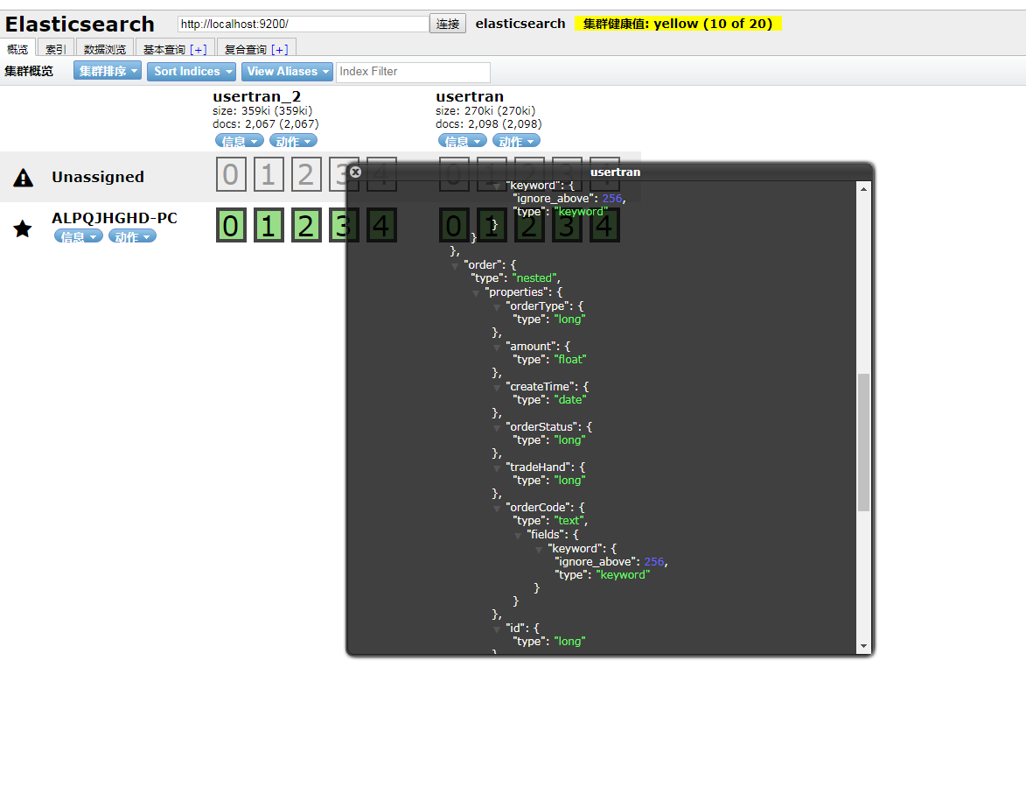Collapse the order "properties" JSON node
The height and width of the screenshot is (794, 1026).
point(476,293)
